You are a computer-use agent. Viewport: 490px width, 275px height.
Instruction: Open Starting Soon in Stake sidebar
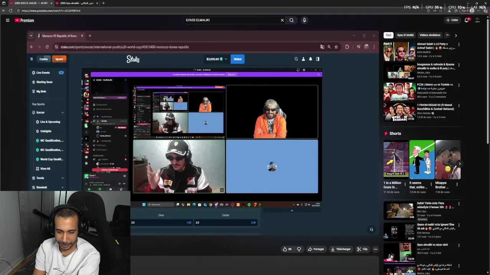tap(44, 82)
